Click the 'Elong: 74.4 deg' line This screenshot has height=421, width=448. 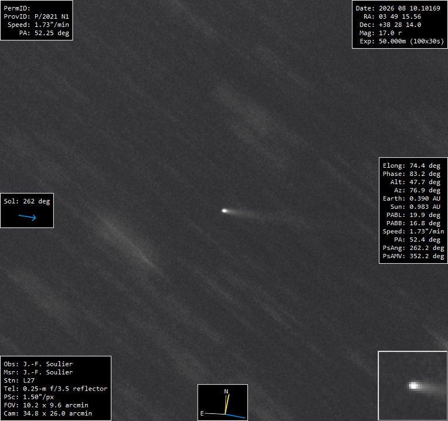tap(412, 166)
